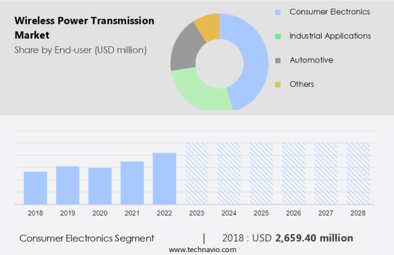
Task: Click the green Industrial Applications legend swatch
Action: pos(278,37)
